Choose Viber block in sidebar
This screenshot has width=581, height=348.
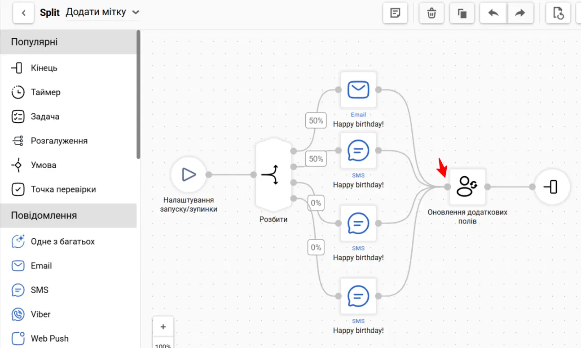tap(40, 314)
